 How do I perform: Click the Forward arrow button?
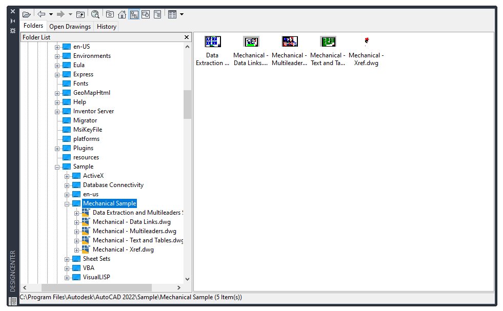point(61,14)
